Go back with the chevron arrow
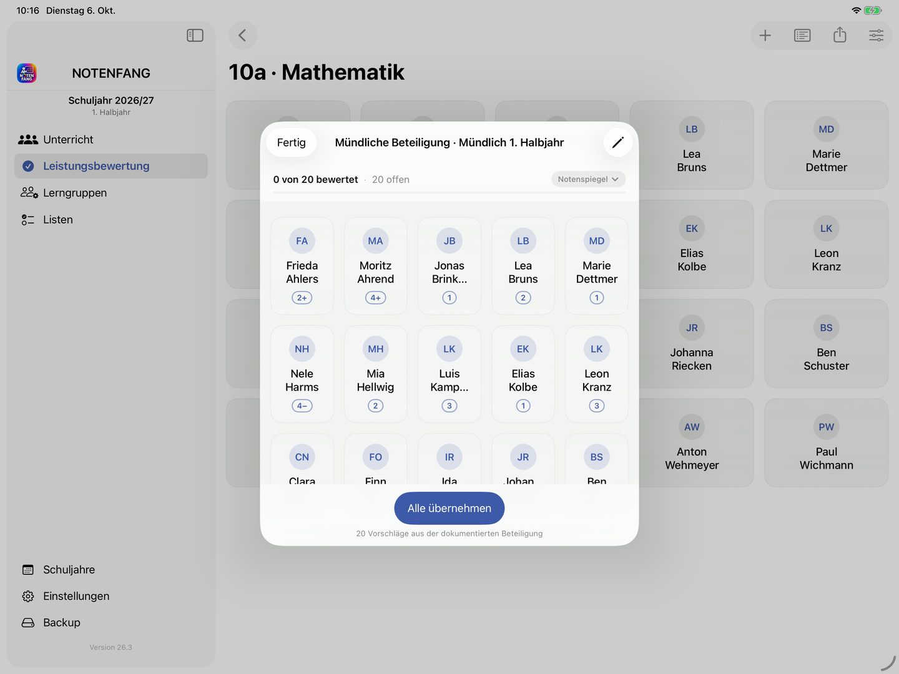 (x=243, y=36)
